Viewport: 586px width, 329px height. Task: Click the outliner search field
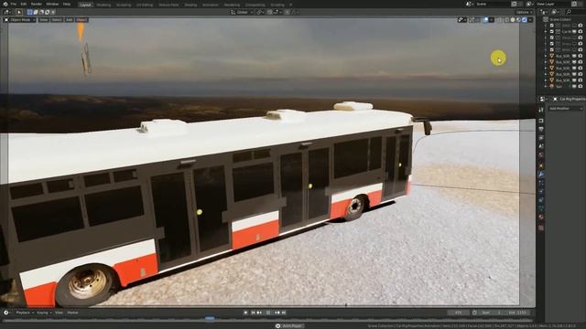pos(575,12)
